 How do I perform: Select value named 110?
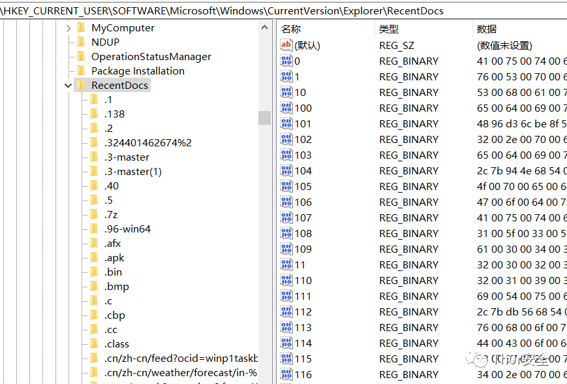tap(303, 281)
